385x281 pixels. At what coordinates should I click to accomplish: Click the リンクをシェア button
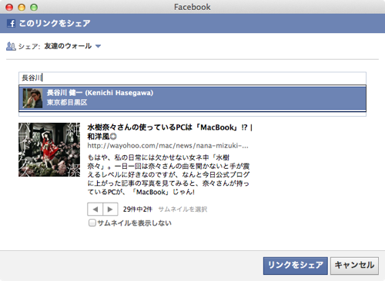click(296, 266)
